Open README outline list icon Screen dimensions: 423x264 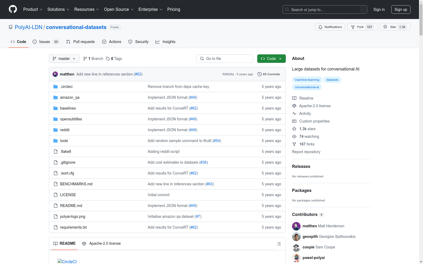279,244
